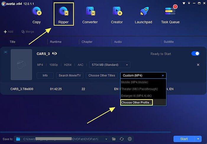Open the Launchpad rocket icon

pos(144,11)
